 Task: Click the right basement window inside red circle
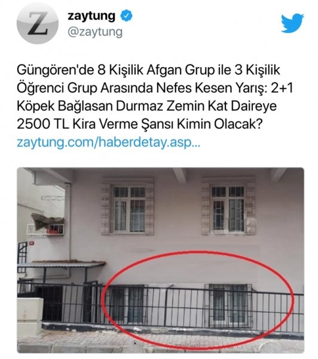point(229,303)
